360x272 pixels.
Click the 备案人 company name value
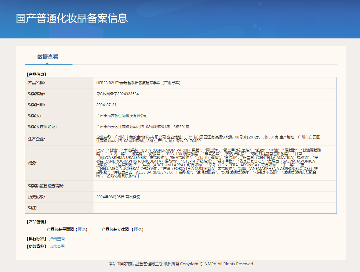(122, 116)
